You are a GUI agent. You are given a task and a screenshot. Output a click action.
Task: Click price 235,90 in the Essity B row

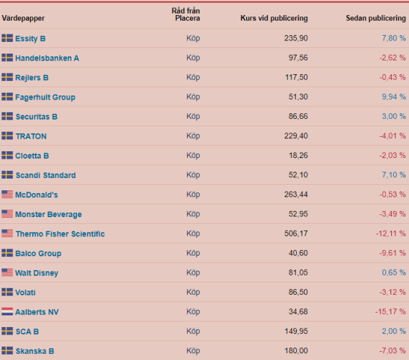(296, 38)
